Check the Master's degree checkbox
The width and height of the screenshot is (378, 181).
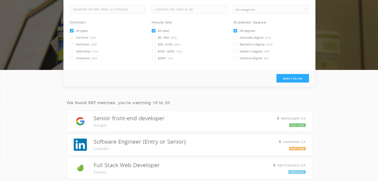235,51
